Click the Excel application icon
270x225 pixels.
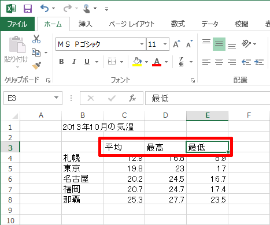(11, 9)
